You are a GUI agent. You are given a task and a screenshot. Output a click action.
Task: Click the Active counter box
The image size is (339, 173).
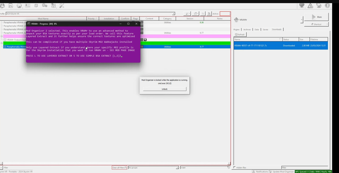pos(225,13)
